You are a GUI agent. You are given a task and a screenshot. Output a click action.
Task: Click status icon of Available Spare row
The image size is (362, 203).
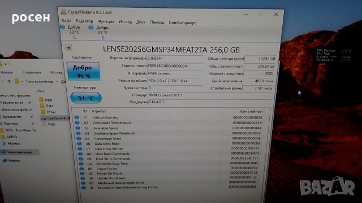pyautogui.click(x=78, y=128)
